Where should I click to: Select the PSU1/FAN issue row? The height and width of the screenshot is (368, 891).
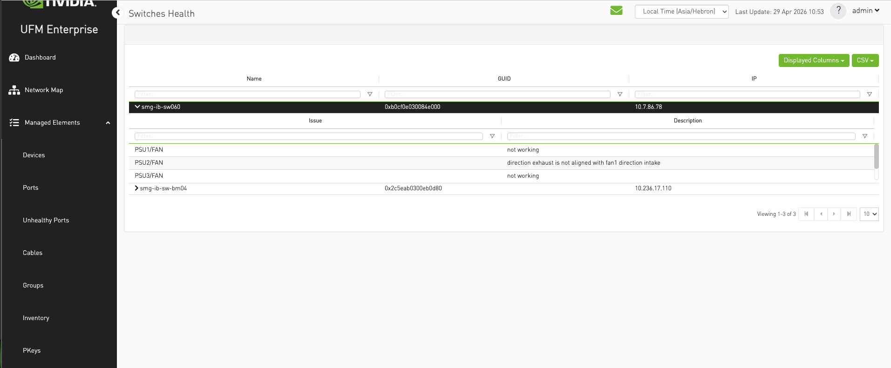pyautogui.click(x=502, y=150)
